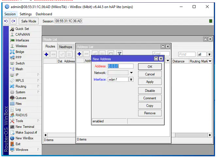Open the 'all' filter dropdown in Route List
217x158 pixels.
(x=209, y=54)
